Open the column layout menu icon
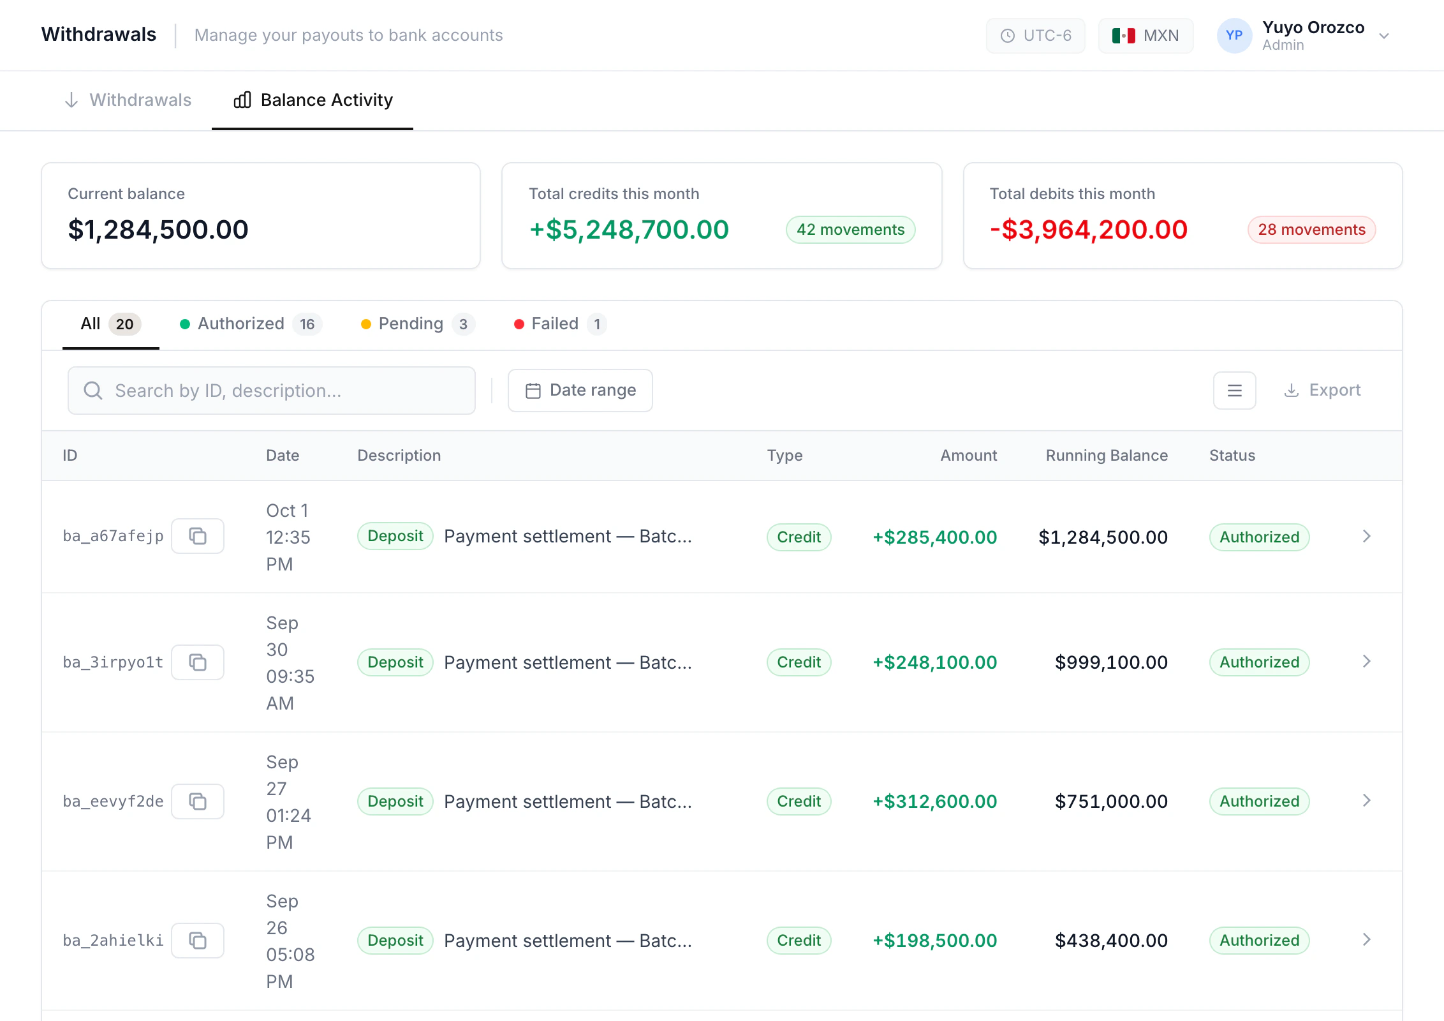The image size is (1444, 1021). pyautogui.click(x=1235, y=391)
